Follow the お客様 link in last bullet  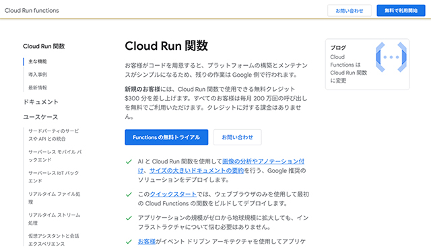147,242
